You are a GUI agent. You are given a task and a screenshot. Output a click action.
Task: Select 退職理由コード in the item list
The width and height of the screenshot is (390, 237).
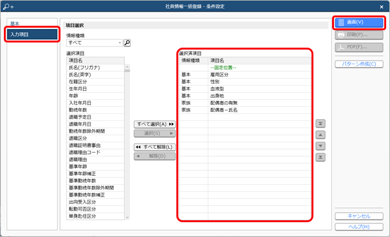pyautogui.click(x=95, y=153)
